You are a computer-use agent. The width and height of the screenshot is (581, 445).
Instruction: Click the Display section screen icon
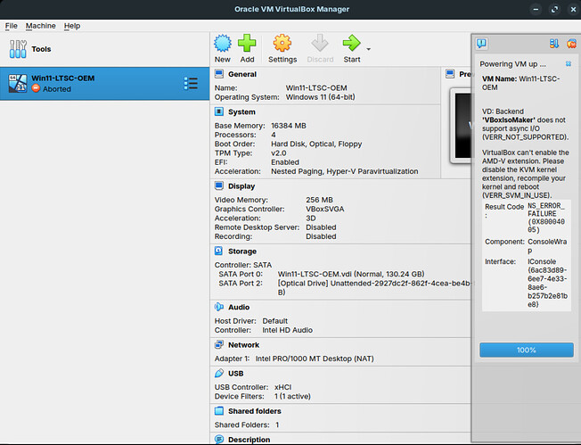pyautogui.click(x=219, y=185)
